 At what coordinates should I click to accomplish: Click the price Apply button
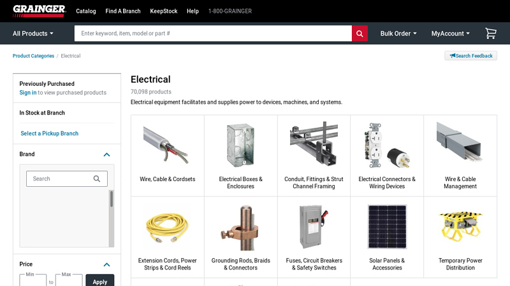click(100, 281)
